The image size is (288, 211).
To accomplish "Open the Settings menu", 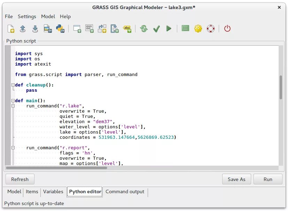I will (x=27, y=16).
